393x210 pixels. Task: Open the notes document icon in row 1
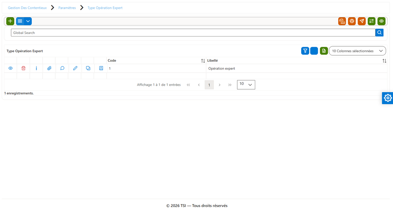[101, 68]
